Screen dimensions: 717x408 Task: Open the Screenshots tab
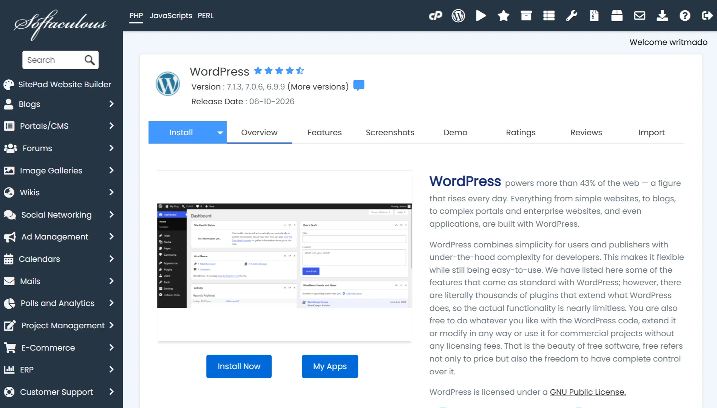(390, 133)
